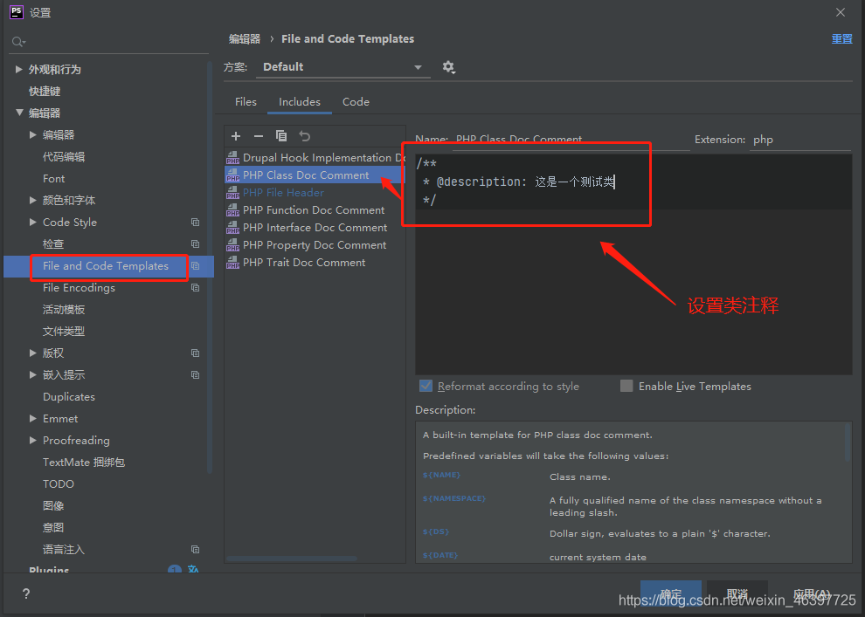Viewport: 865px width, 617px height.
Task: Enable Live Templates checkbox
Action: 626,386
